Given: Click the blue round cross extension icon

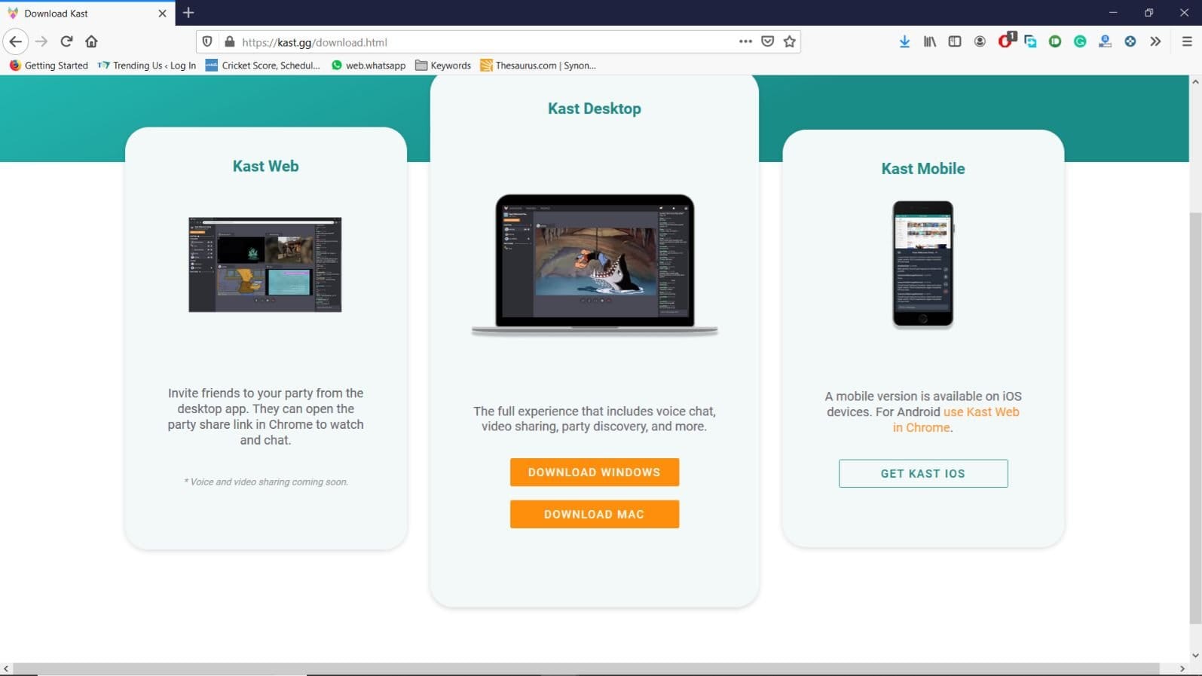Looking at the screenshot, I should (x=1130, y=41).
